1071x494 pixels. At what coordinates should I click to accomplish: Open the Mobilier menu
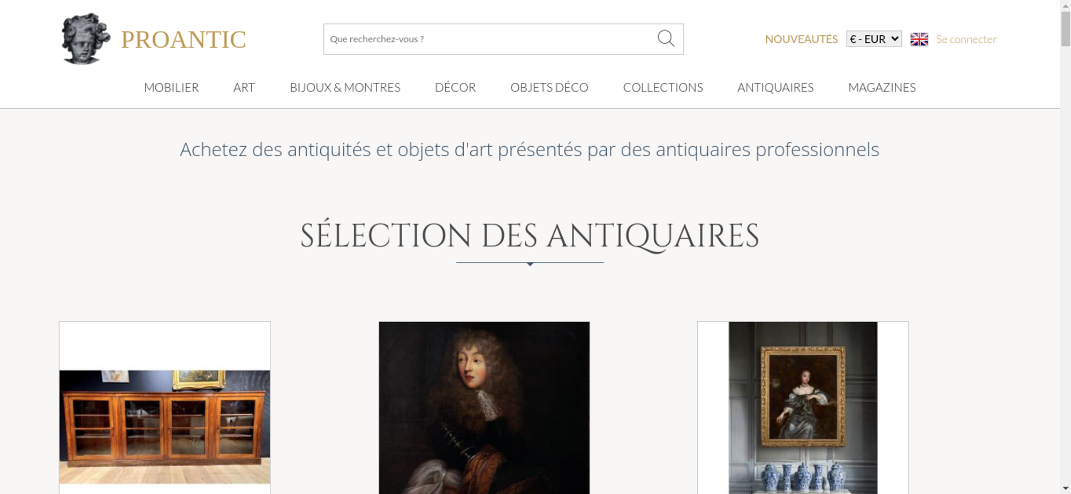pyautogui.click(x=171, y=87)
